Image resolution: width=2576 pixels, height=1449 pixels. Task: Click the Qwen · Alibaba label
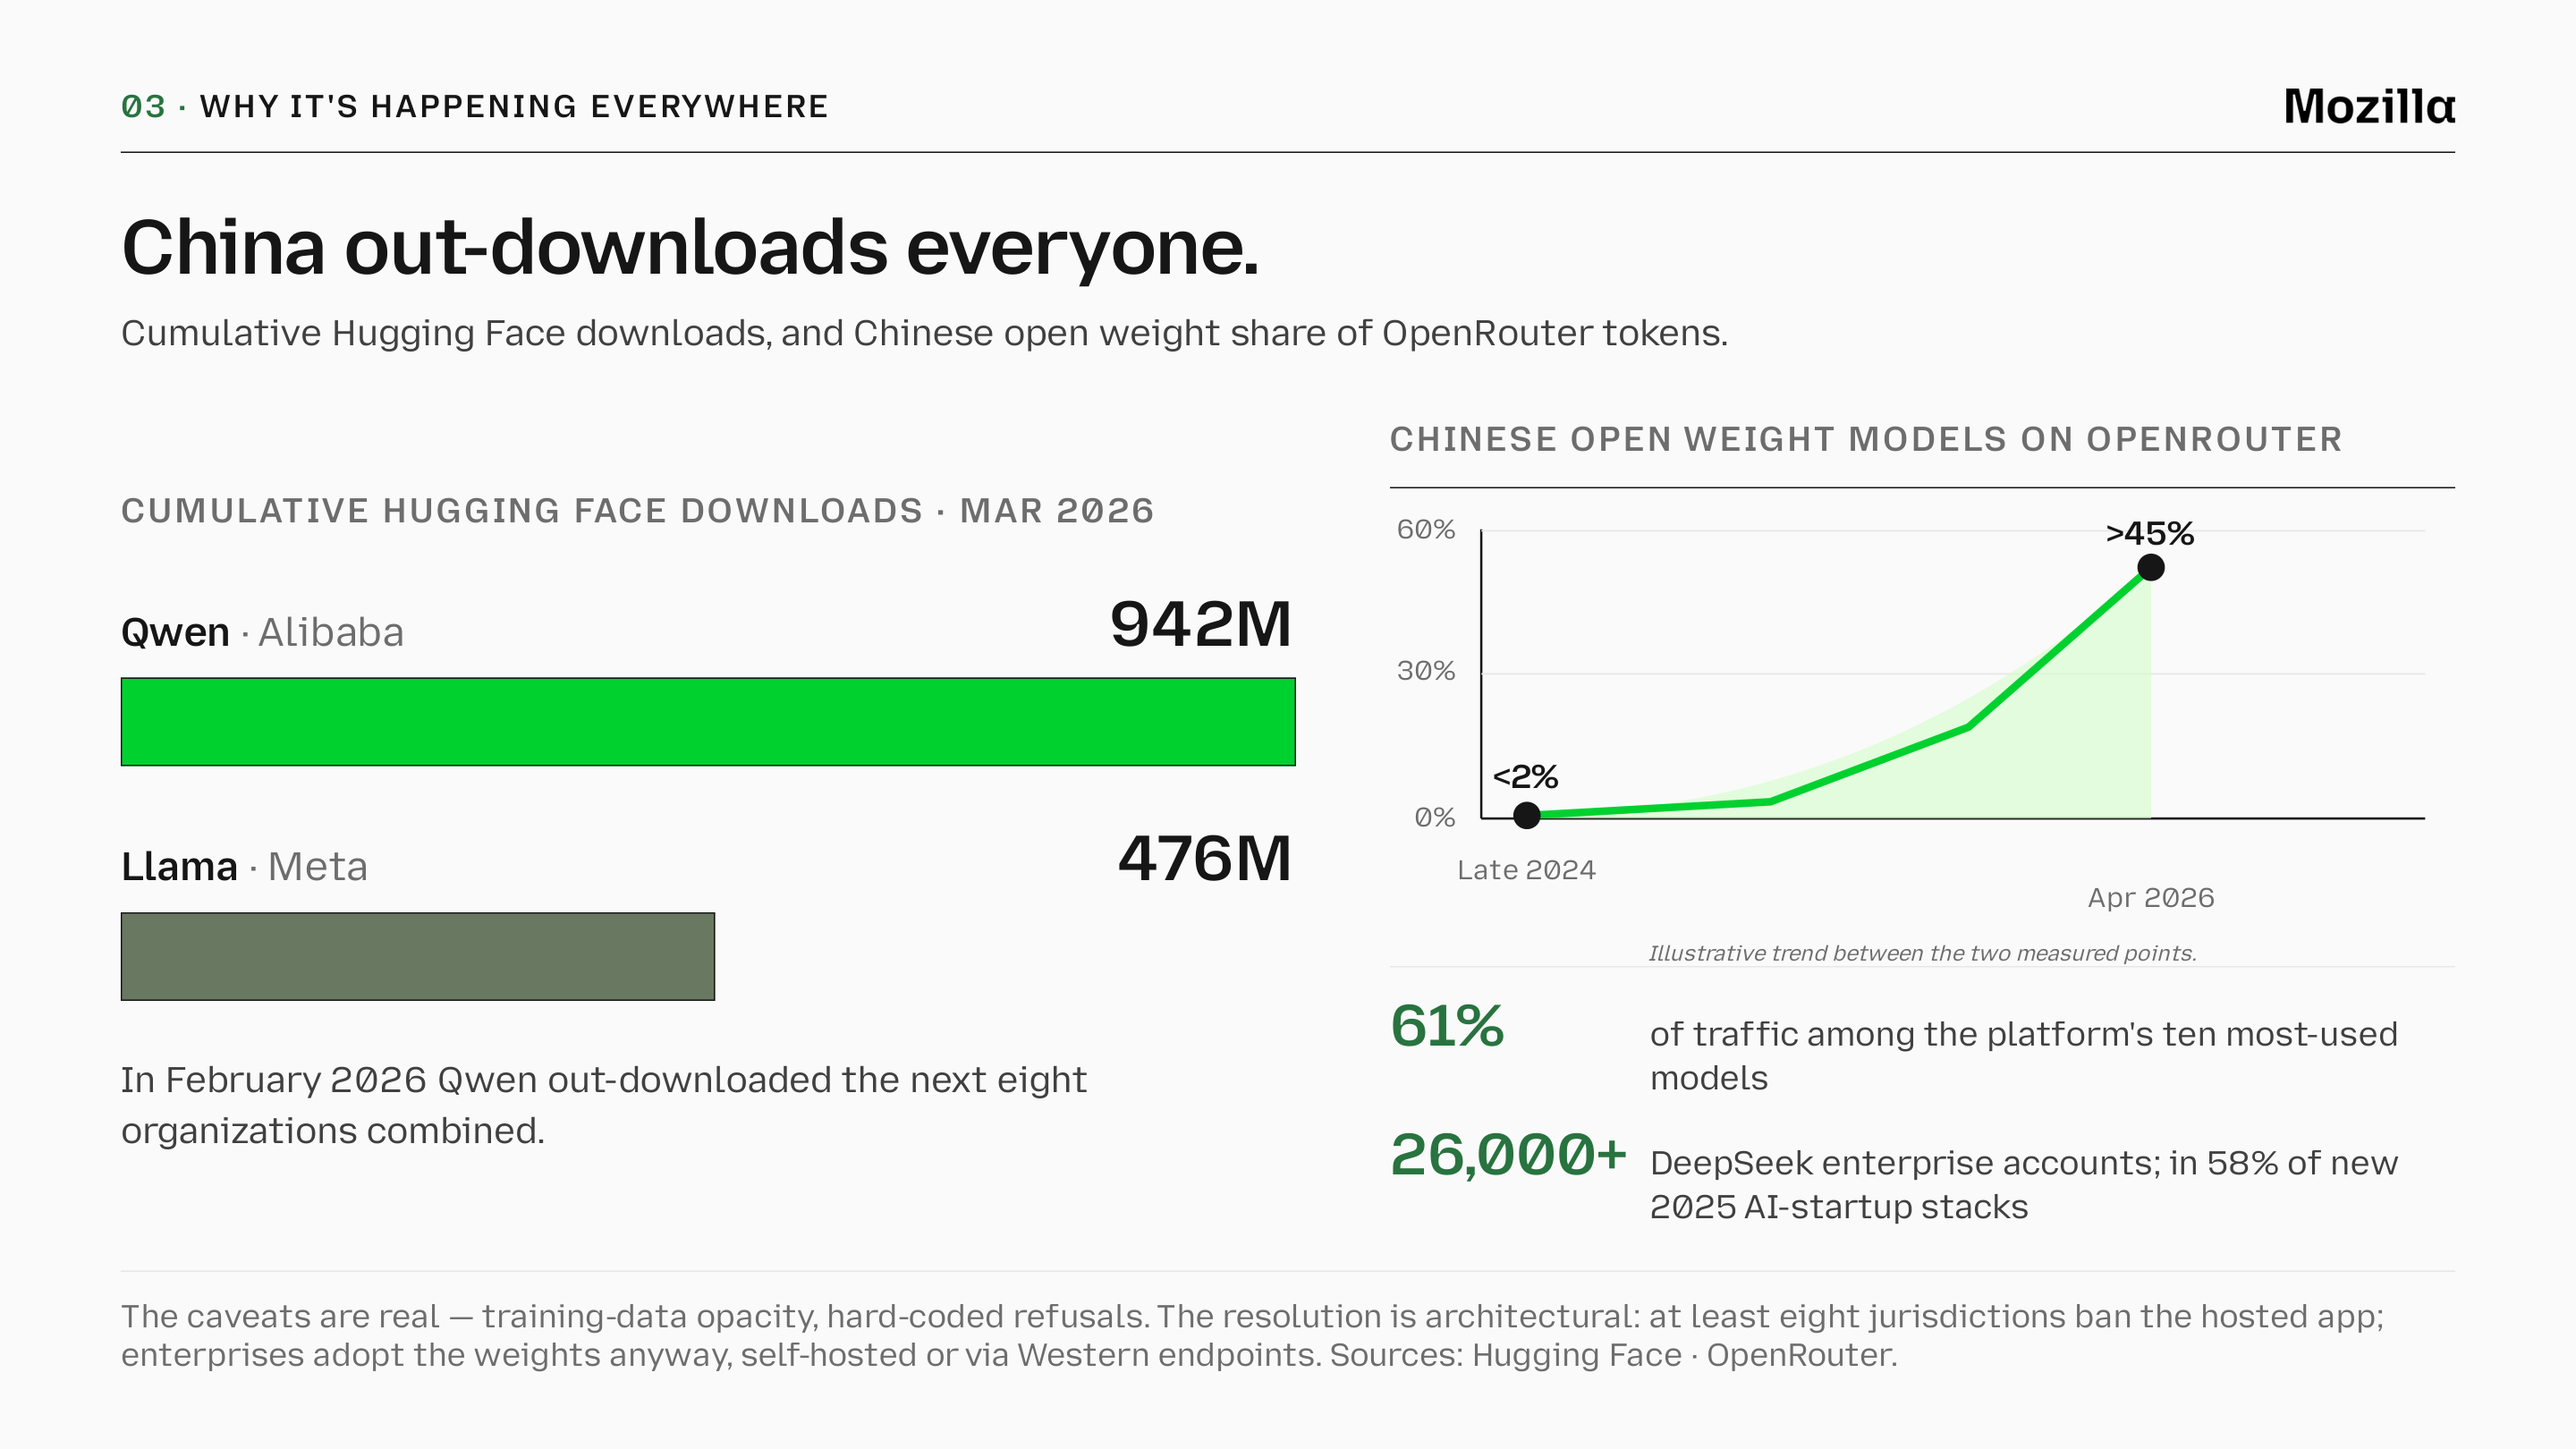coord(262,632)
